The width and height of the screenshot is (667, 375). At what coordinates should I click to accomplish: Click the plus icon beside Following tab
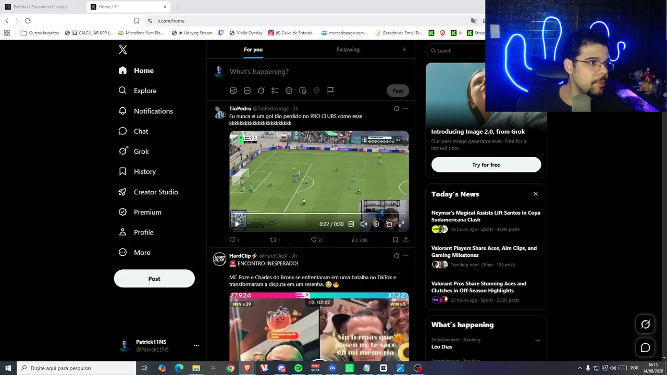pyautogui.click(x=404, y=49)
